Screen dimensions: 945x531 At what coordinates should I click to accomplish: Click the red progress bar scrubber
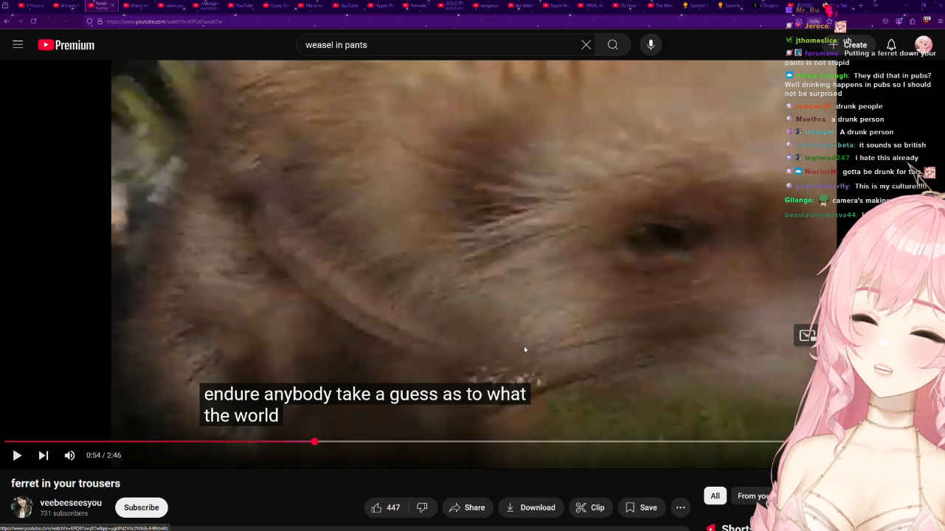[x=315, y=442]
